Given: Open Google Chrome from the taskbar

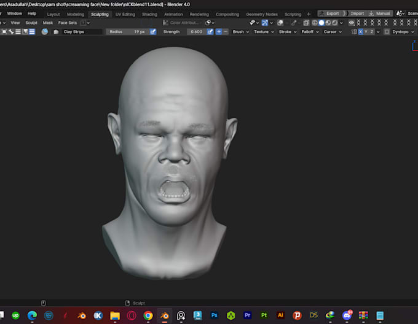Looking at the screenshot, I should pyautogui.click(x=148, y=315).
